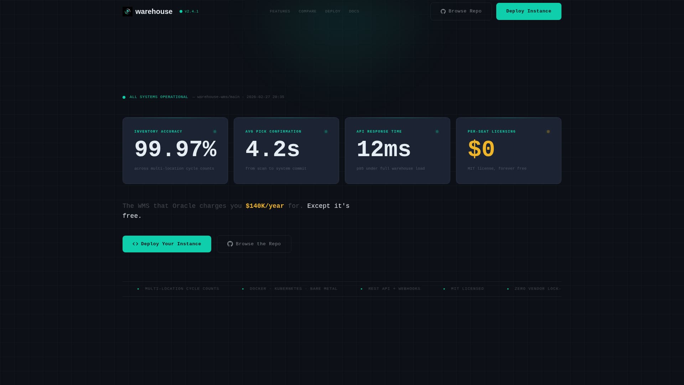Click the ALL SYSTEMS OPERATIONAL label
684x385 pixels.
point(159,97)
